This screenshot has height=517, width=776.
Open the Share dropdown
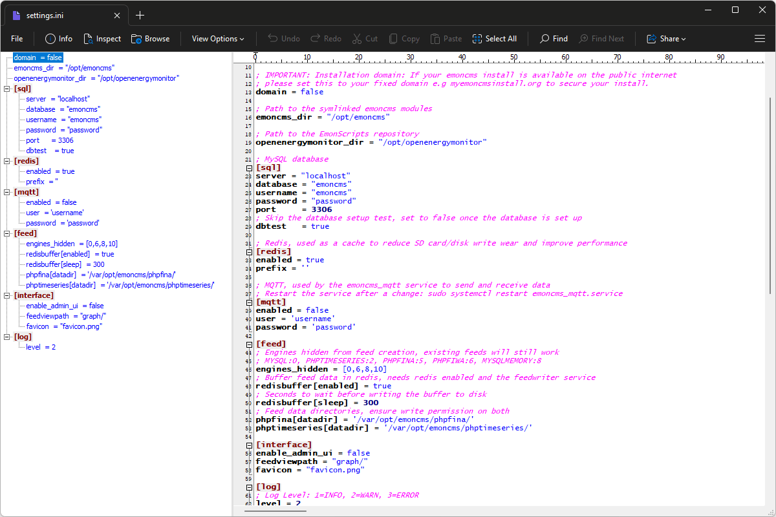click(x=666, y=39)
